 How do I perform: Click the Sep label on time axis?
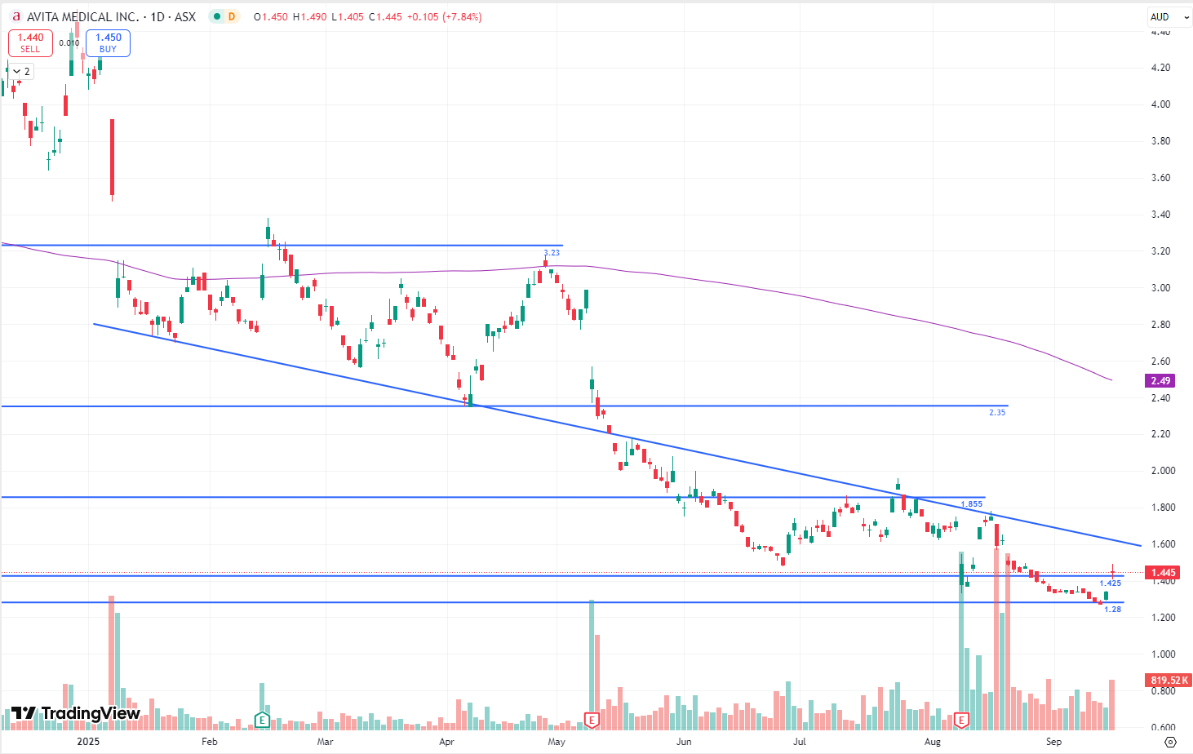1053,742
